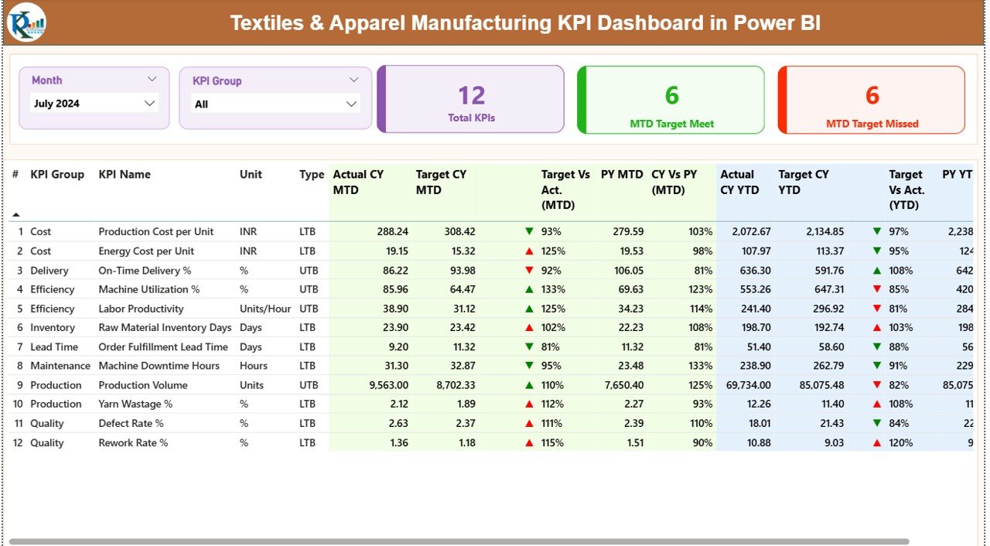This screenshot has height=546, width=990.
Task: Click the company logo in the top-left corner
Action: tap(25, 22)
